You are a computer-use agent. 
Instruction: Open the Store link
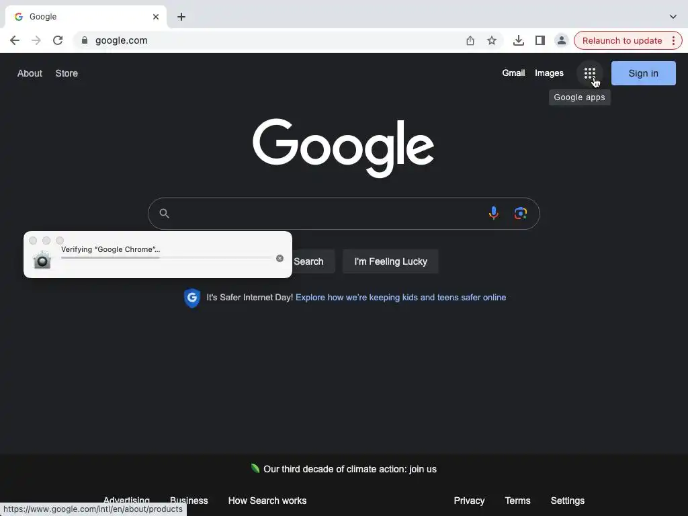click(67, 73)
